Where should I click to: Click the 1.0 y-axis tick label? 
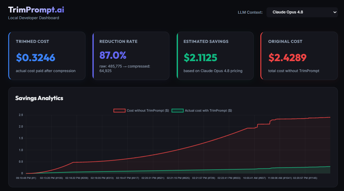[x=21, y=150]
